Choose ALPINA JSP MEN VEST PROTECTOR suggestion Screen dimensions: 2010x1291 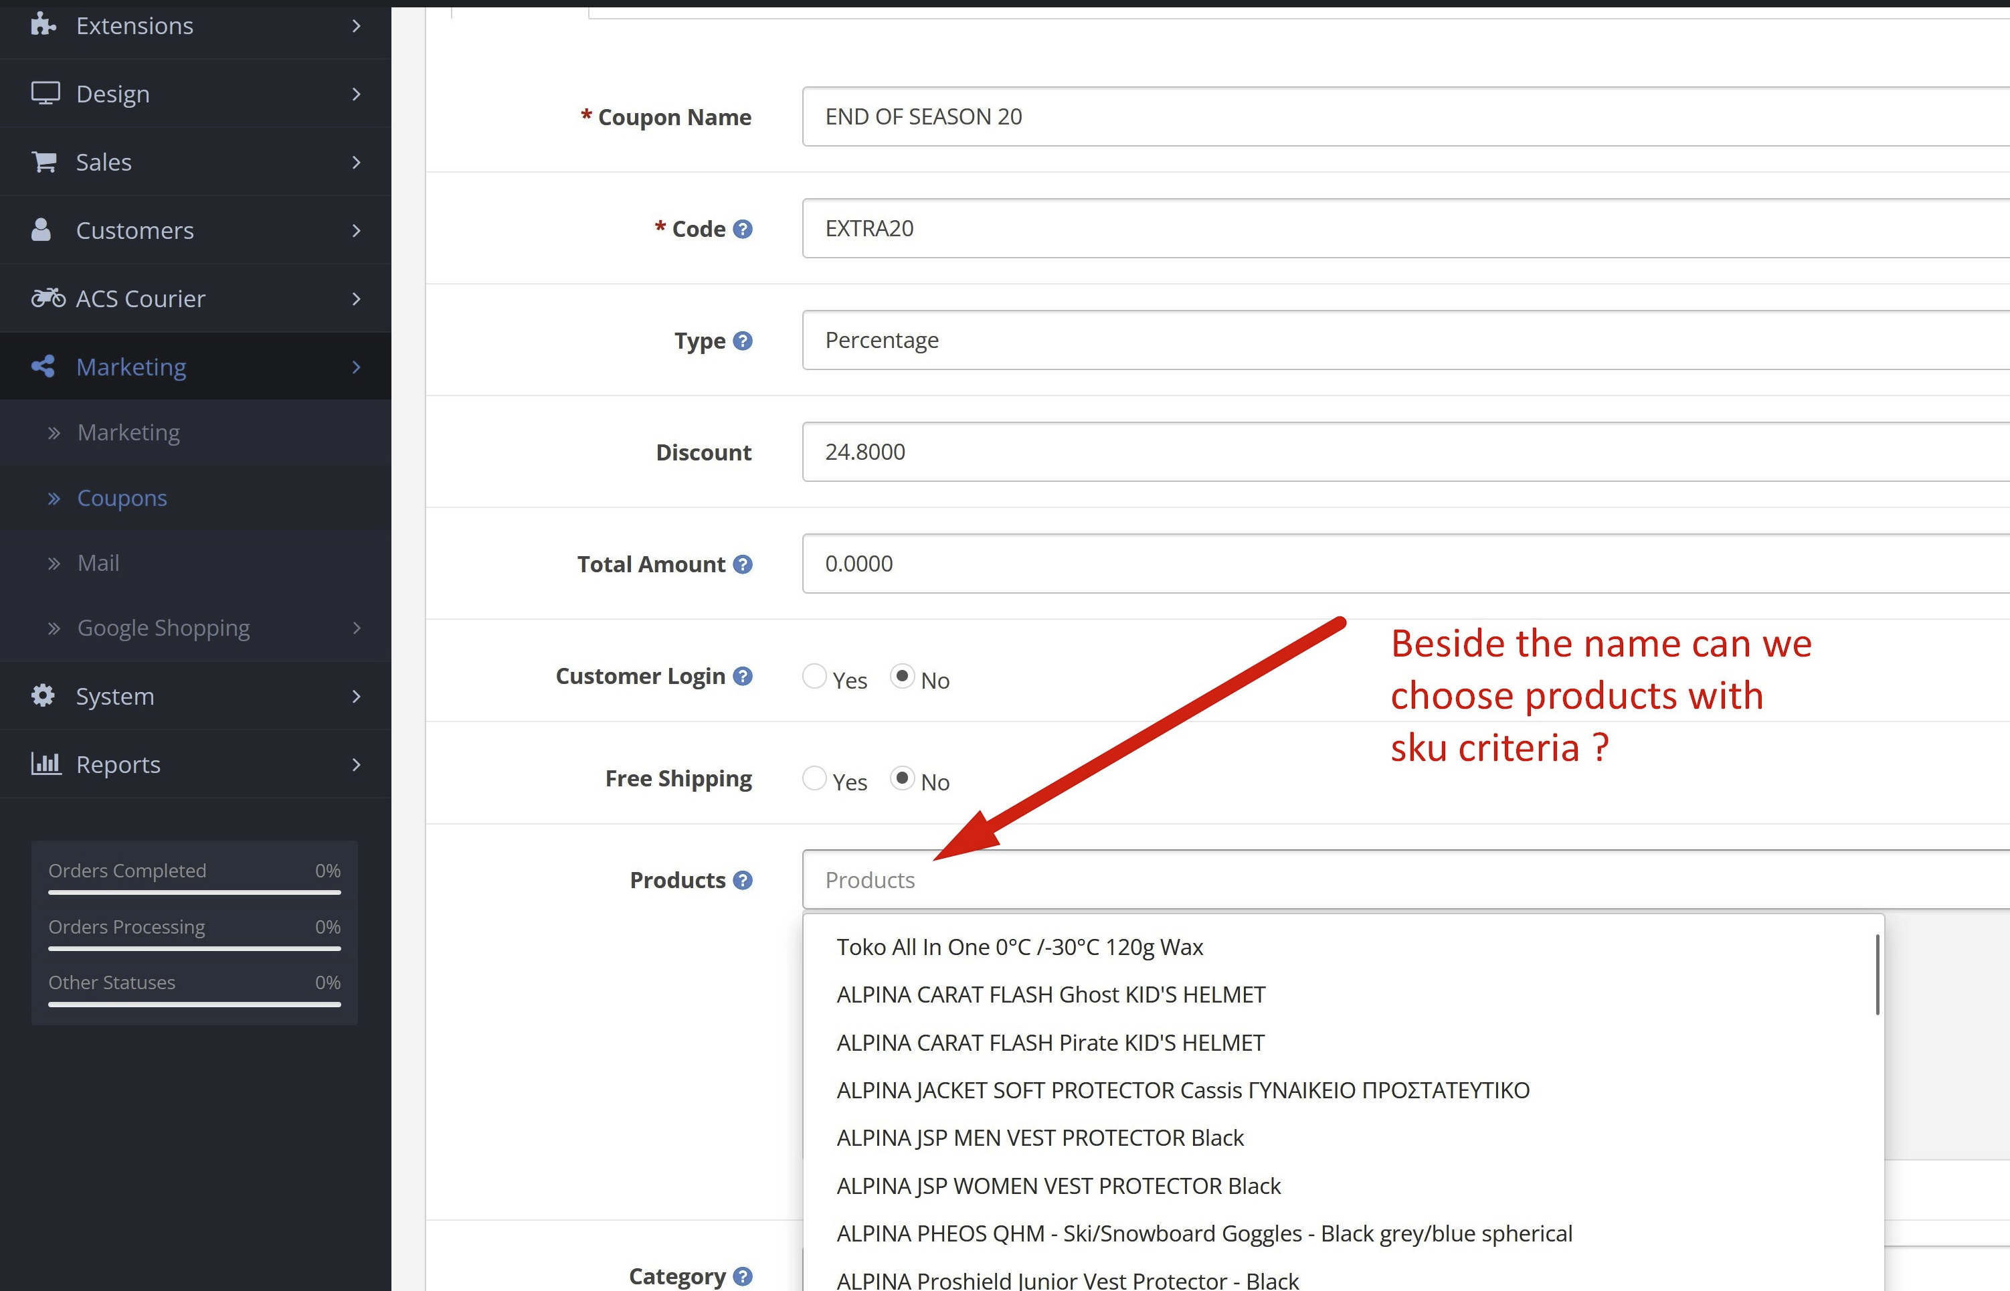[1340, 1138]
